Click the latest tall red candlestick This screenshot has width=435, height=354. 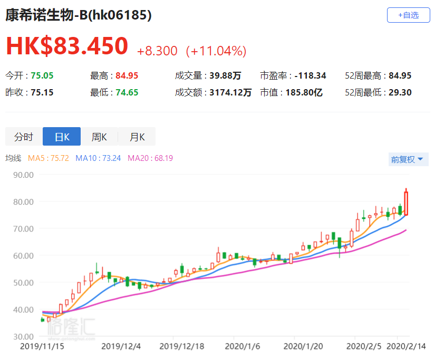[406, 203]
